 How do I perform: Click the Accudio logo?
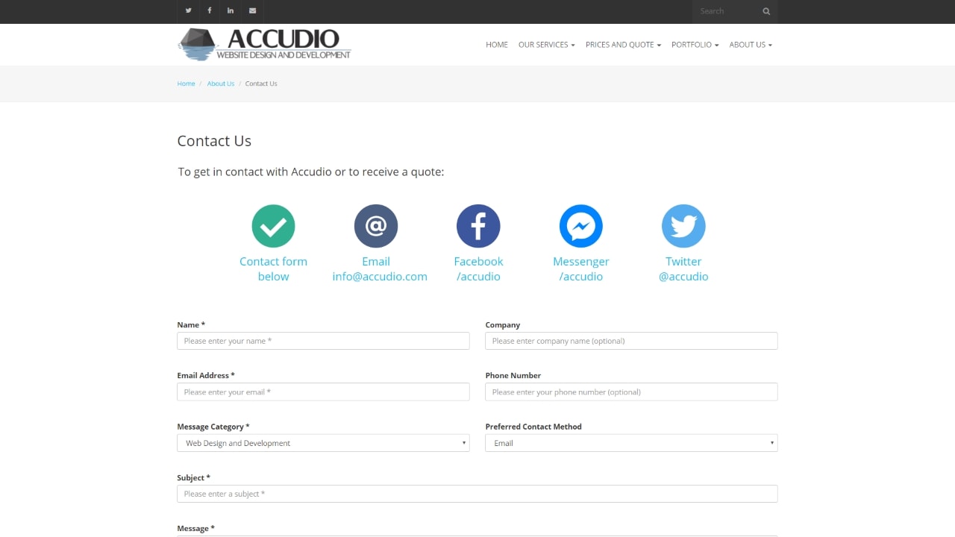264,45
